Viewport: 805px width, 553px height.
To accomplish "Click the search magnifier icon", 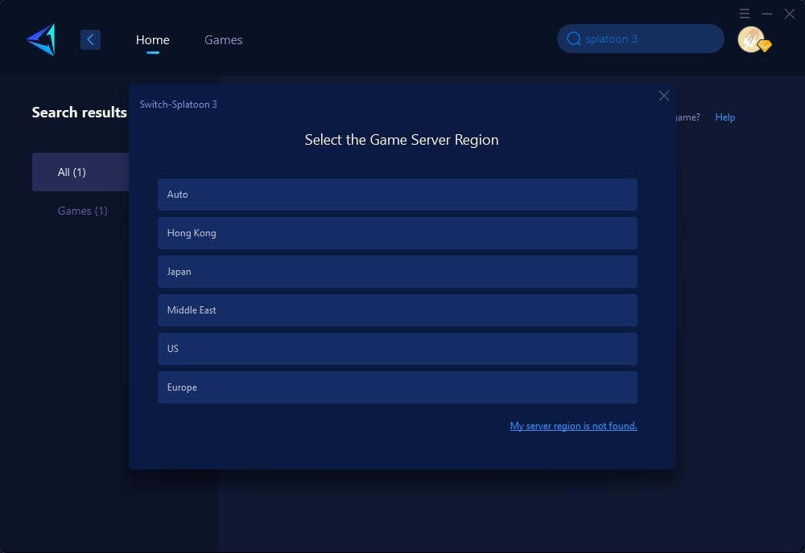I will [x=573, y=39].
